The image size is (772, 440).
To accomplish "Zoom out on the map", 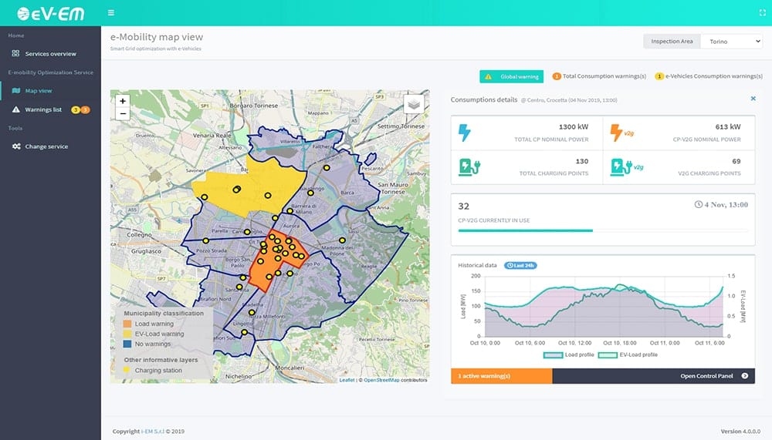I will (x=123, y=113).
